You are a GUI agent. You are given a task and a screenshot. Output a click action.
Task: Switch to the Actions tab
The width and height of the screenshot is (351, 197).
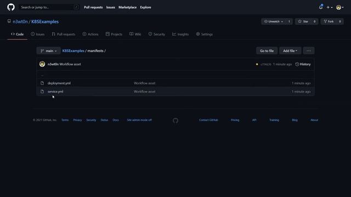coord(90,34)
